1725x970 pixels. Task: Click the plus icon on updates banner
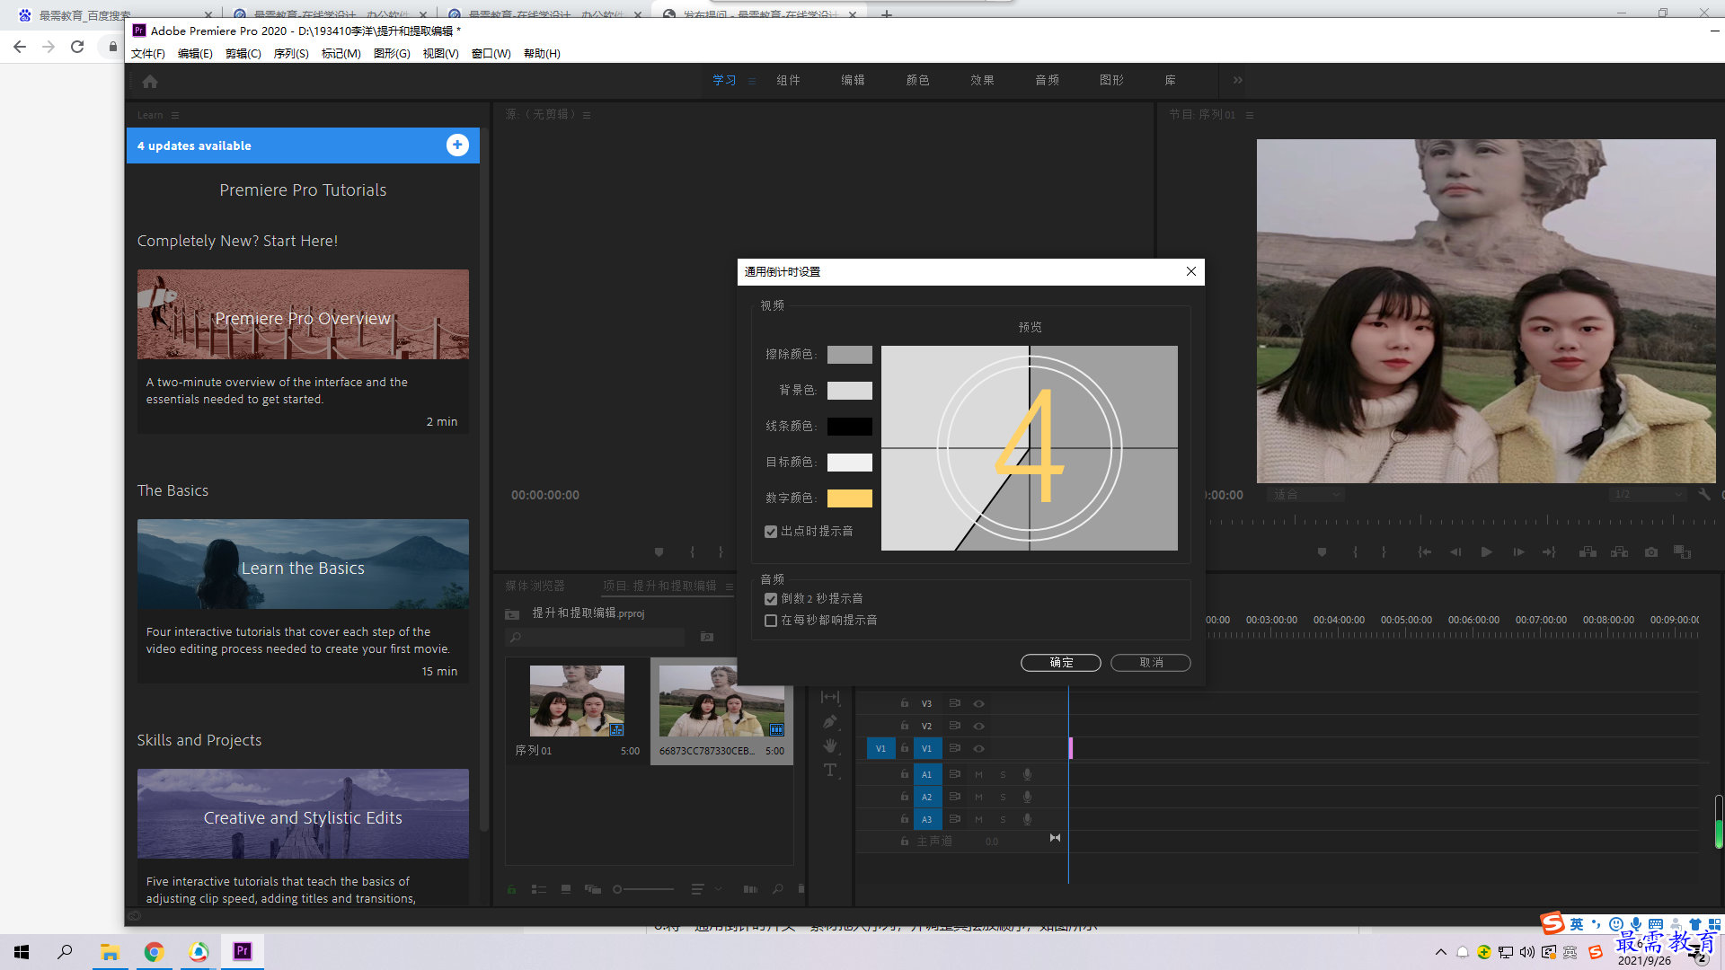click(x=457, y=145)
